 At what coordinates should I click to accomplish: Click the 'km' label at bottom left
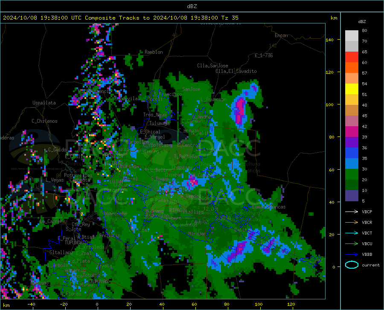(6, 305)
